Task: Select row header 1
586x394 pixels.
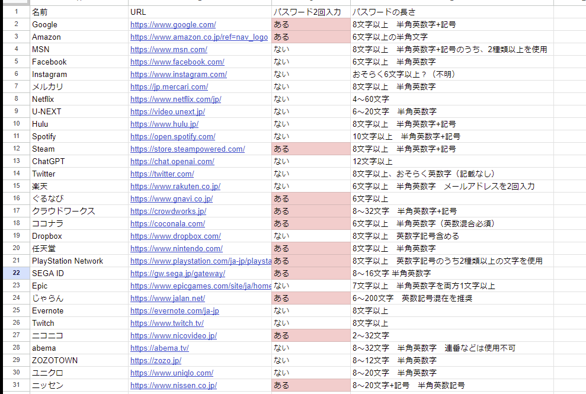Action: coord(16,12)
